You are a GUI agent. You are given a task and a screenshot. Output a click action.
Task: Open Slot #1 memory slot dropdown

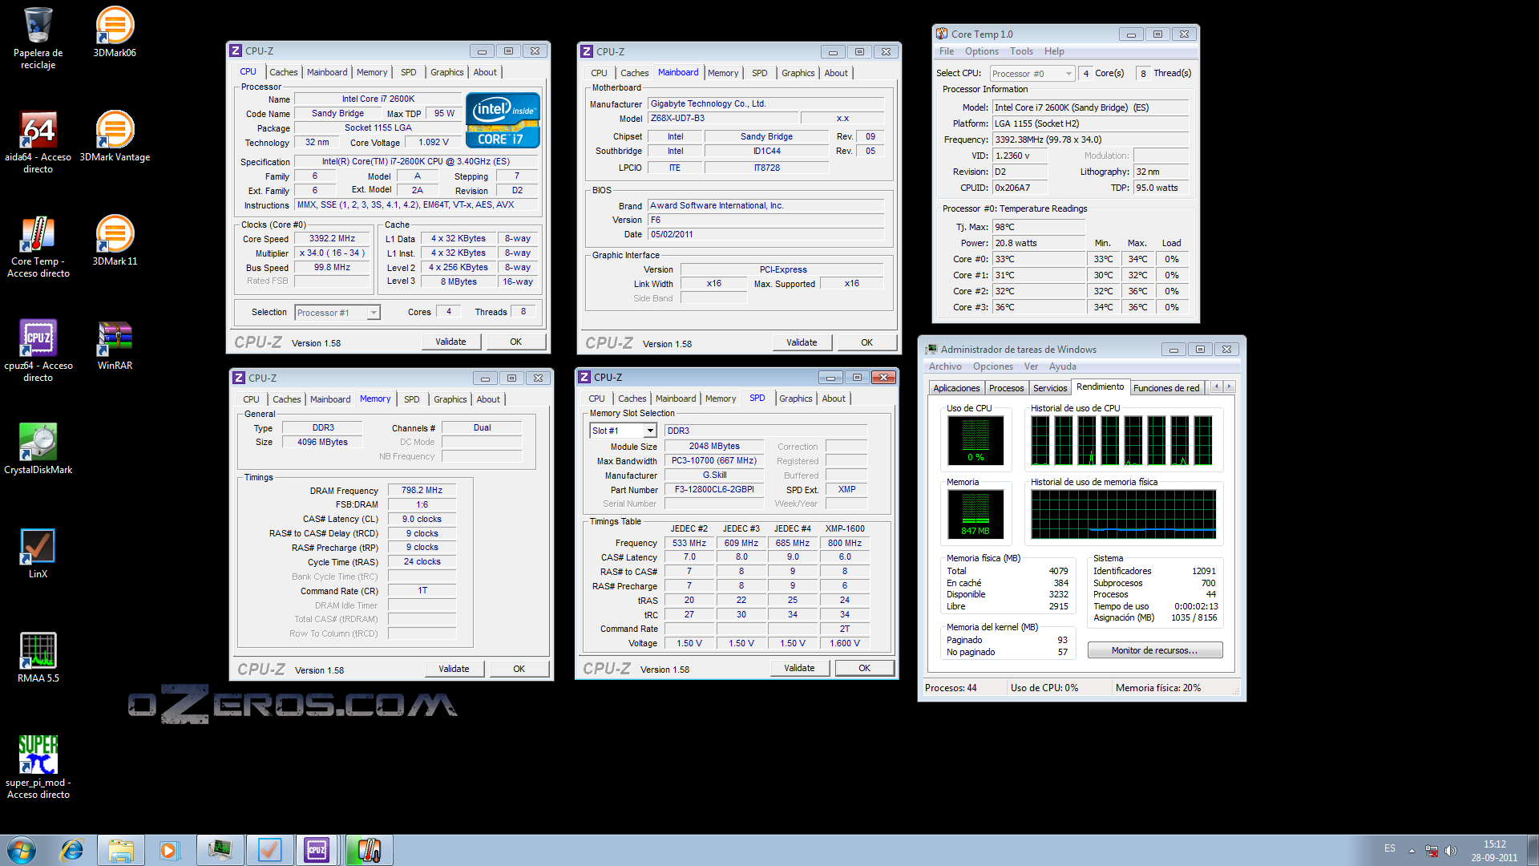(x=623, y=431)
